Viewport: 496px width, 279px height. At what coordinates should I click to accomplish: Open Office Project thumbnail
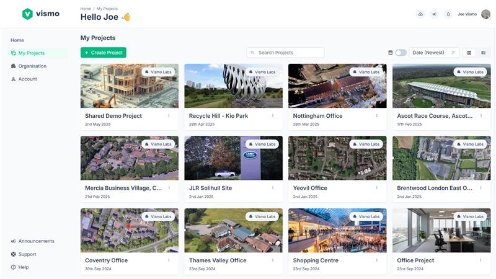tap(441, 230)
